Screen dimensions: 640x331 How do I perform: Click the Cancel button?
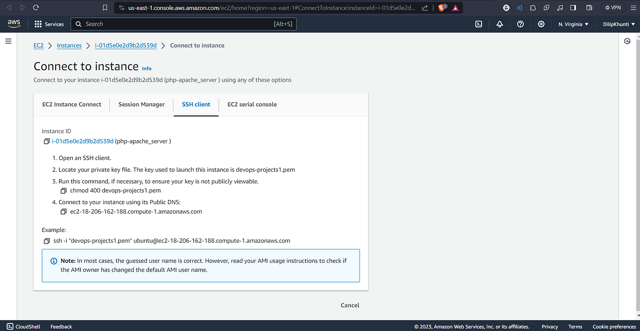coord(350,305)
